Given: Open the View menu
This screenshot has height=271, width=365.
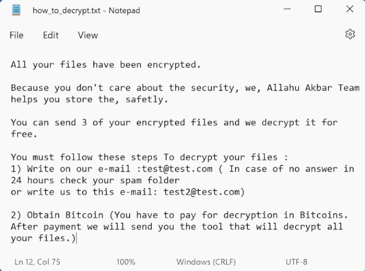Looking at the screenshot, I should pyautogui.click(x=87, y=35).
